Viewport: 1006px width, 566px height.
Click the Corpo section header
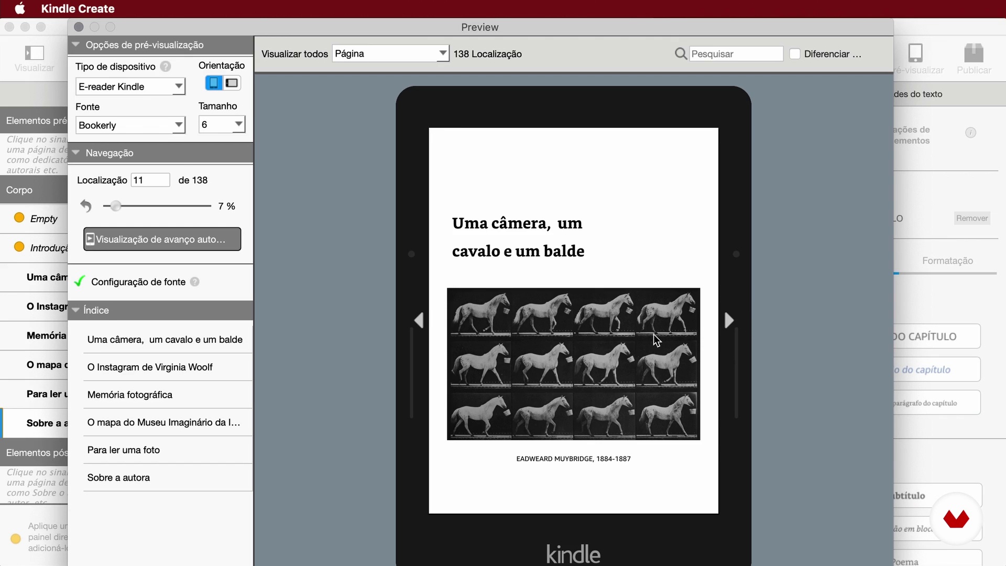pos(34,190)
